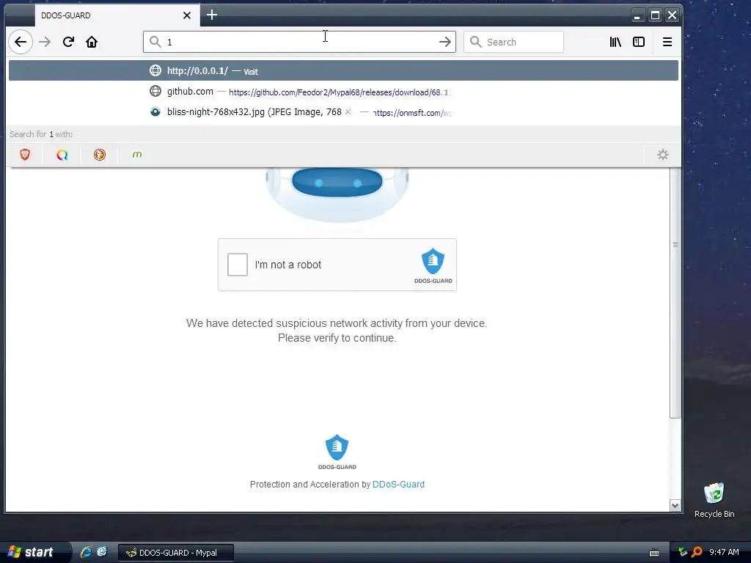Minimize the Mypal browser window
751x563 pixels.
[637, 15]
